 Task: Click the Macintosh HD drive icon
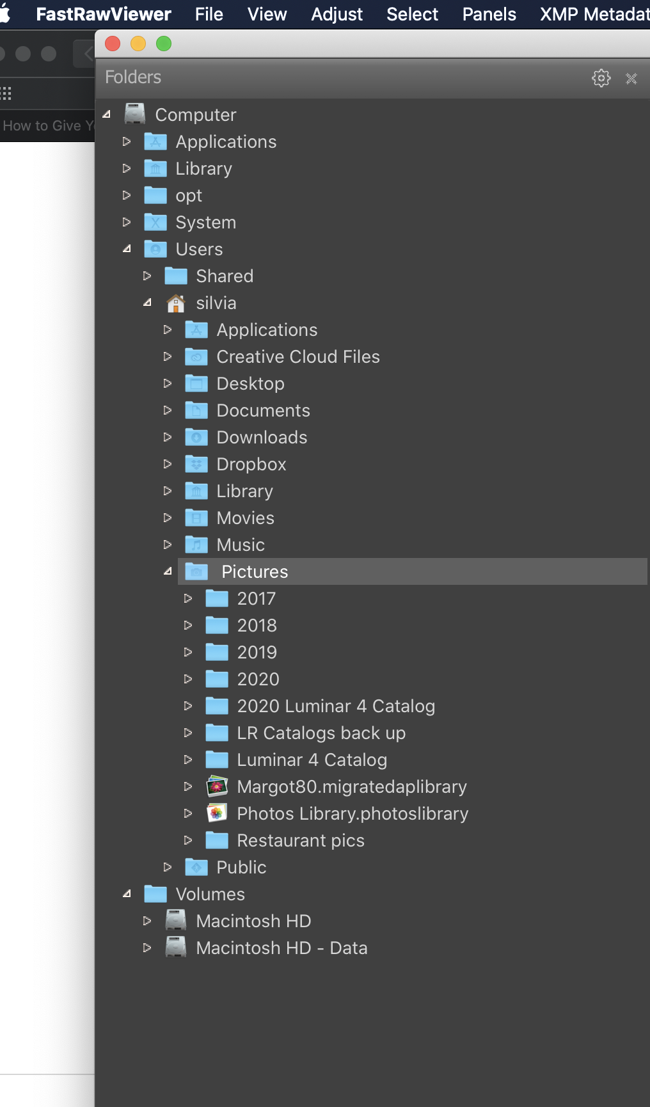pos(176,921)
